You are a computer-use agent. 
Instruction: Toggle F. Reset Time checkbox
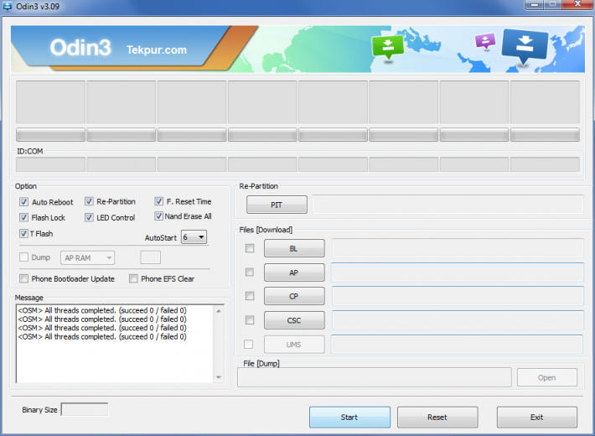159,201
